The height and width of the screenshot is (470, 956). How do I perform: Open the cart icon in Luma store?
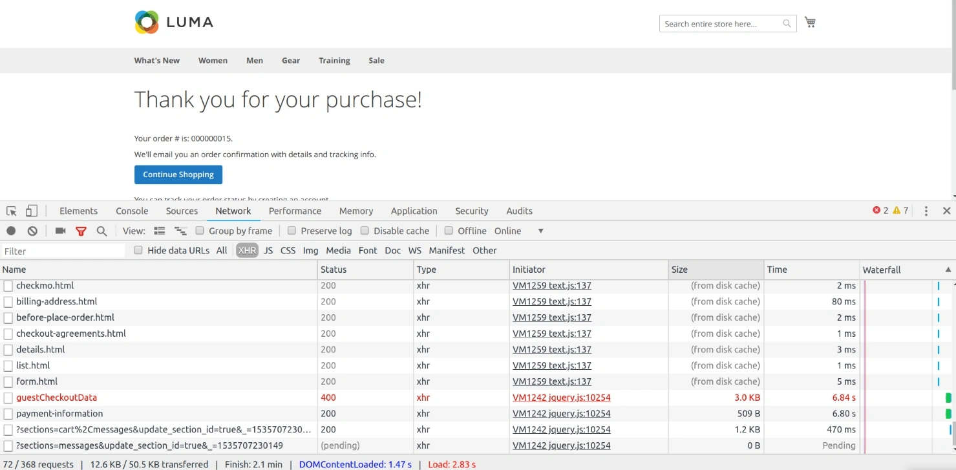pos(810,21)
